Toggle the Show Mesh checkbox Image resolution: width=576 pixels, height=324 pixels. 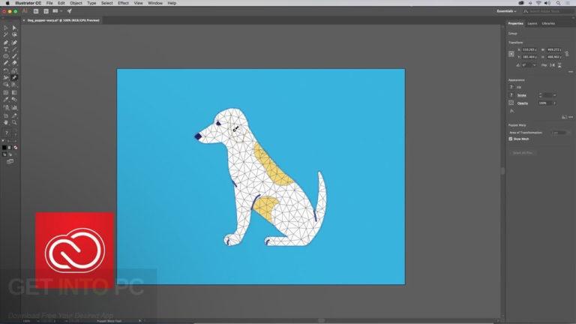pyautogui.click(x=511, y=139)
